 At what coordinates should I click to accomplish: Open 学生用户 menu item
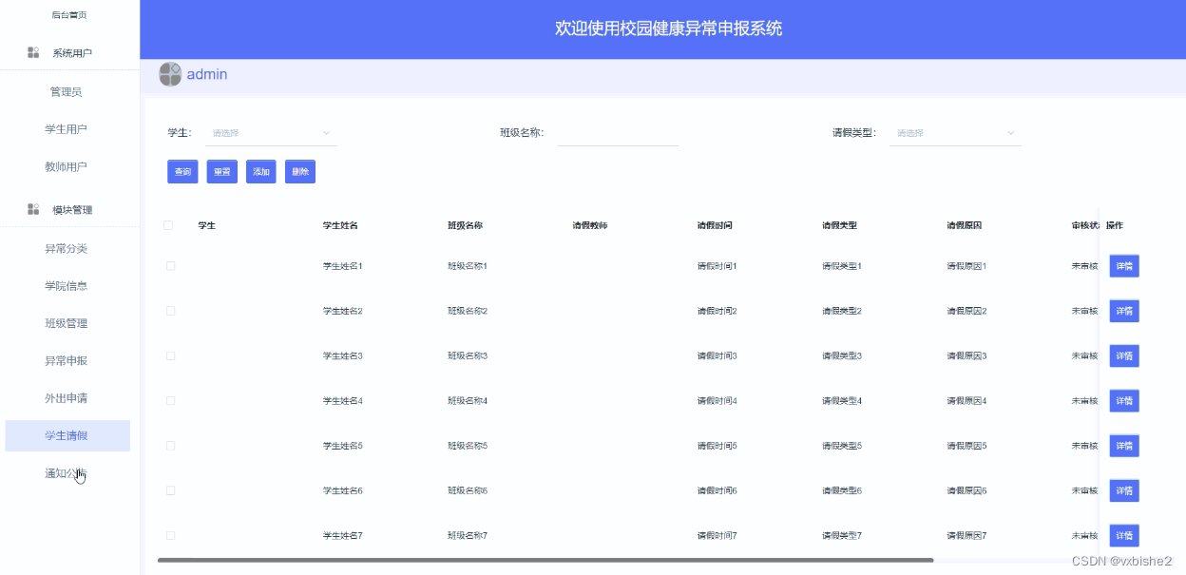point(67,129)
